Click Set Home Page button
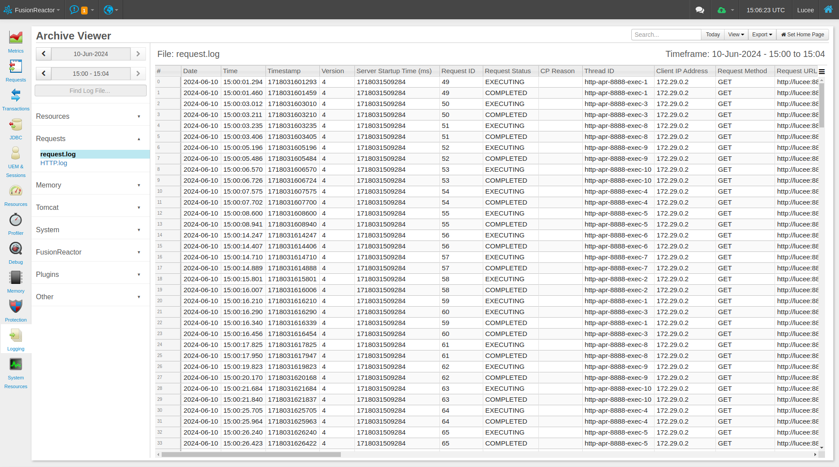The image size is (839, 467). (802, 35)
